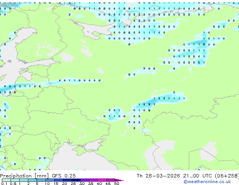
Task: Click the 'Th 26-03-2026' date text
Action: (x=158, y=176)
